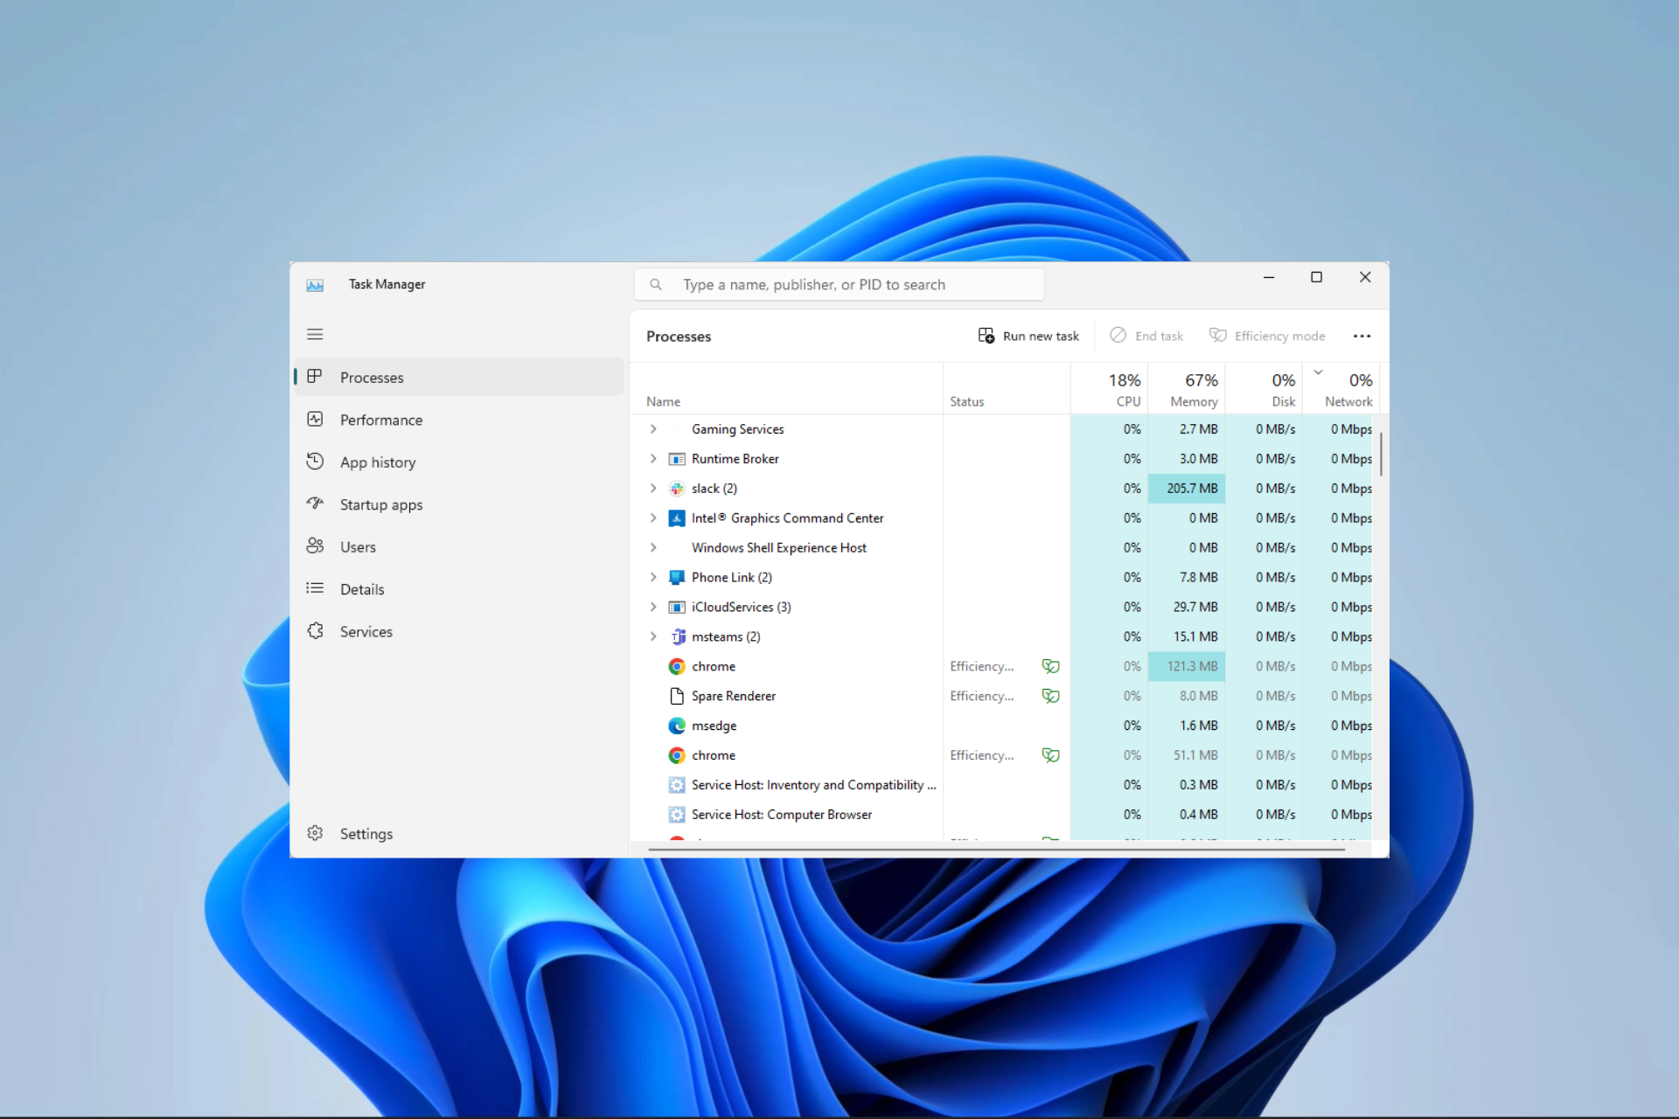Click the Runtime Broker icon
Image resolution: width=1679 pixels, height=1119 pixels.
pyautogui.click(x=677, y=459)
